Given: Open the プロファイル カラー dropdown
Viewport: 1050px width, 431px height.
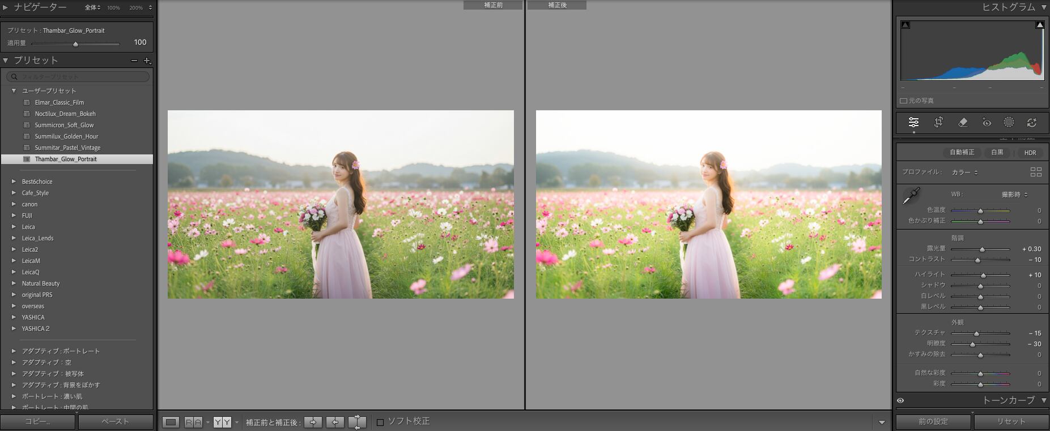Looking at the screenshot, I should pos(965,172).
